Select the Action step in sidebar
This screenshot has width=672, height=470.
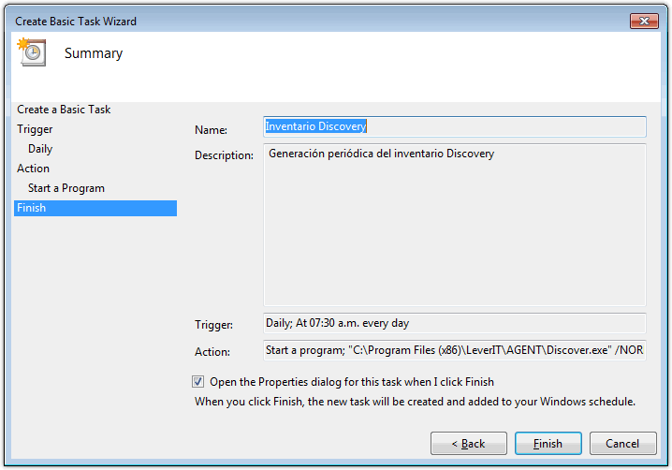(33, 169)
